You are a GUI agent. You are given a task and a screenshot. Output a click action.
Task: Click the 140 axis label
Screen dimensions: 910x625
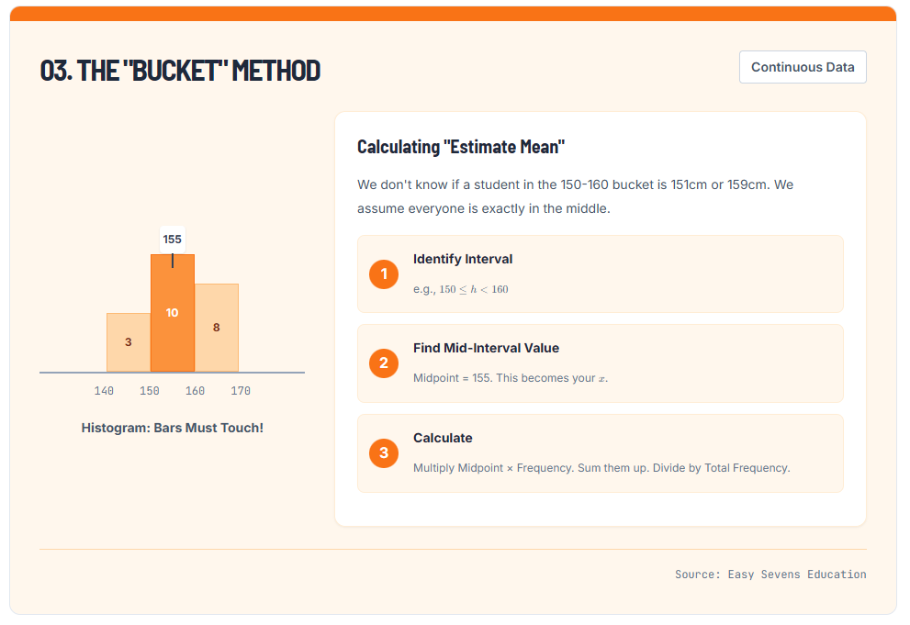tap(105, 391)
